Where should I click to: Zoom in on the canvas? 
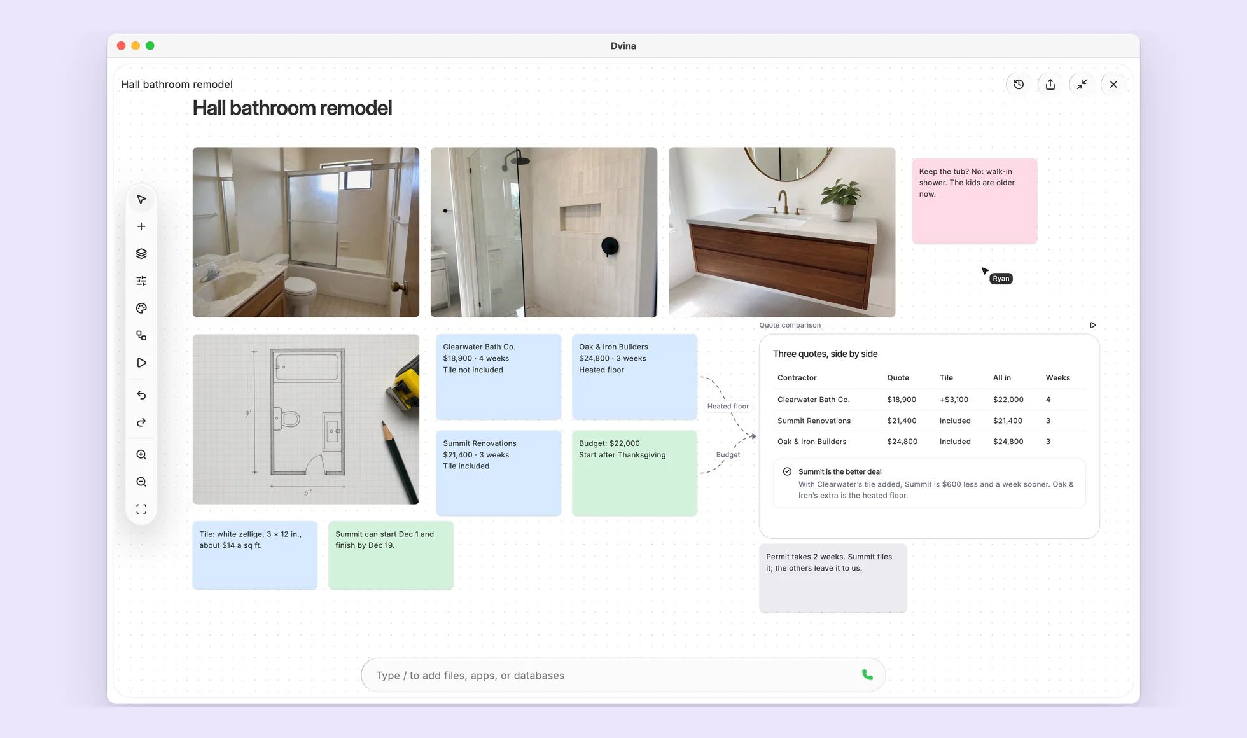point(141,455)
